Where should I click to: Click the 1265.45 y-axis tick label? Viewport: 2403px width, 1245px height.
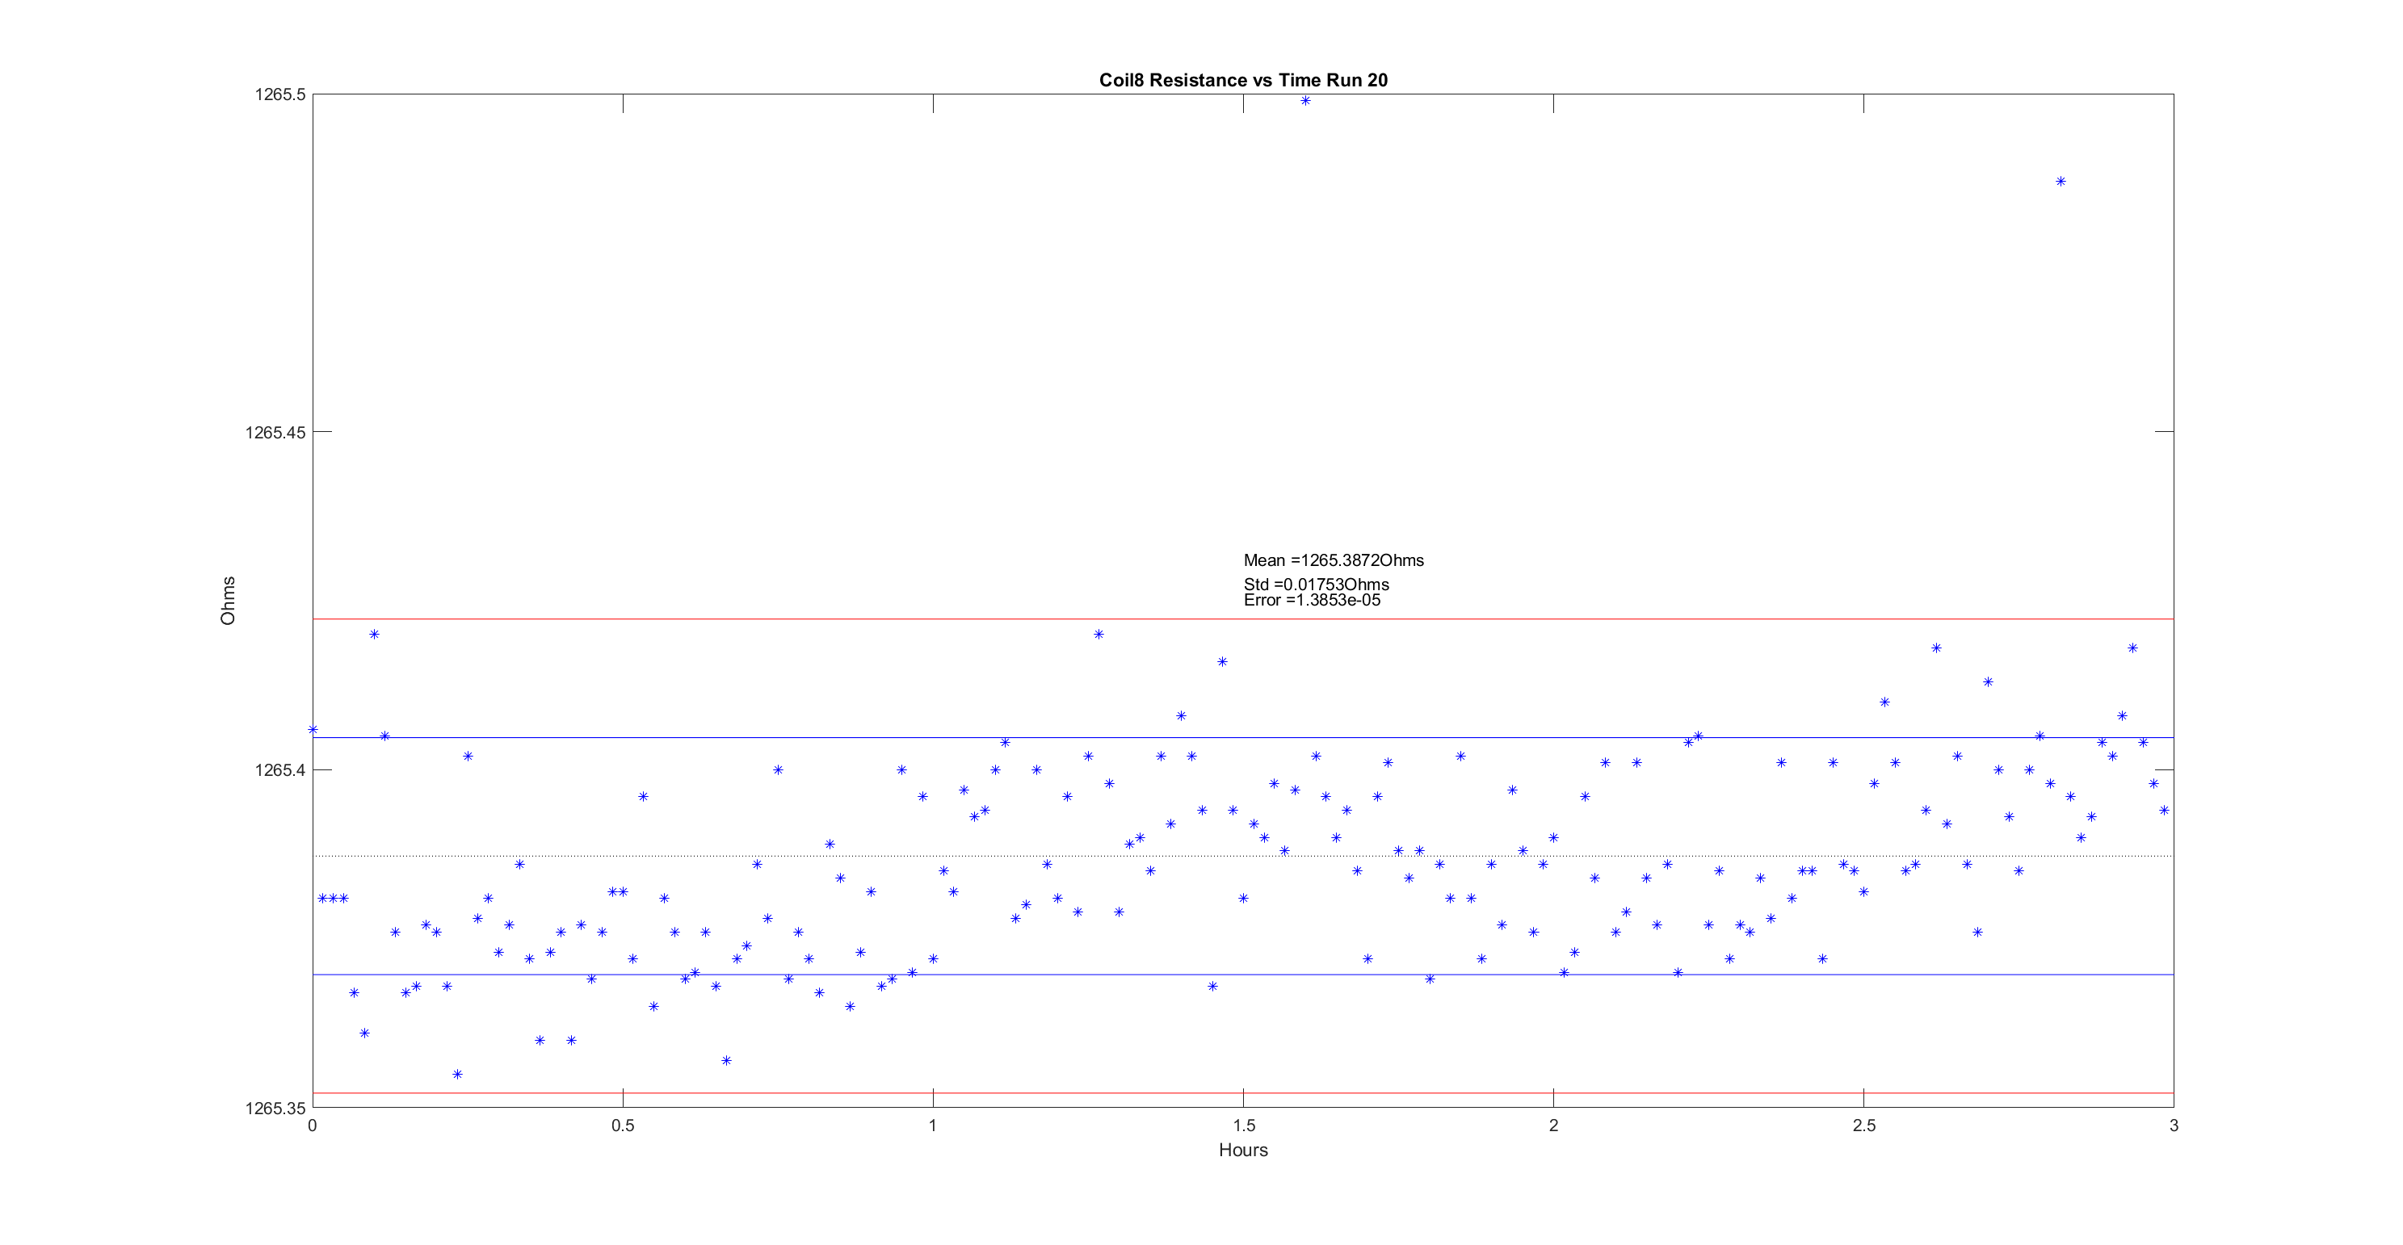click(275, 433)
